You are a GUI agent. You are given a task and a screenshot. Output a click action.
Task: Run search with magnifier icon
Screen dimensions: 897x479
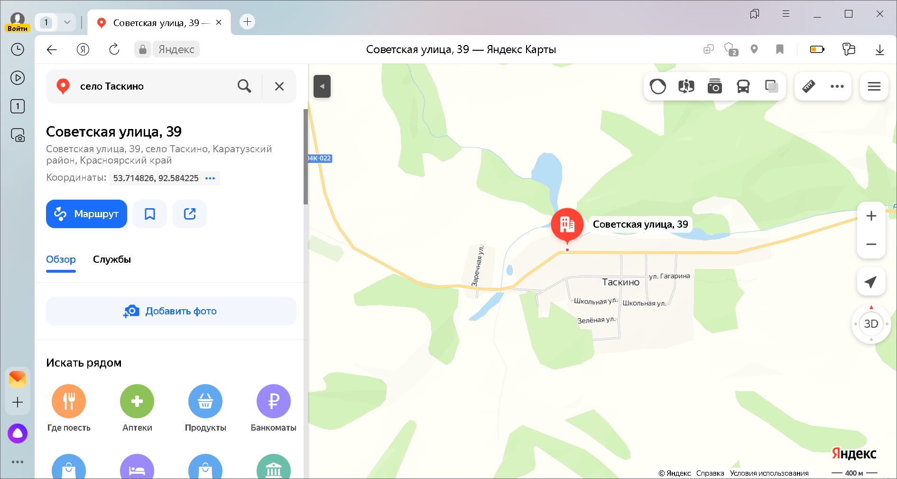pos(244,86)
